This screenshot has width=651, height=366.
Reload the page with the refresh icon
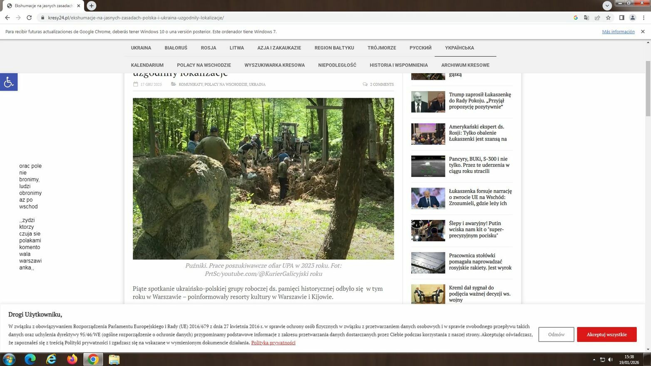(29, 17)
